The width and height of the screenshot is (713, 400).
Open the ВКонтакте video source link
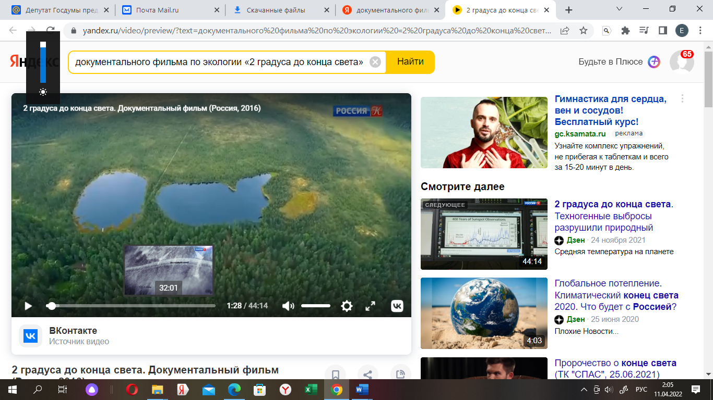tap(73, 331)
